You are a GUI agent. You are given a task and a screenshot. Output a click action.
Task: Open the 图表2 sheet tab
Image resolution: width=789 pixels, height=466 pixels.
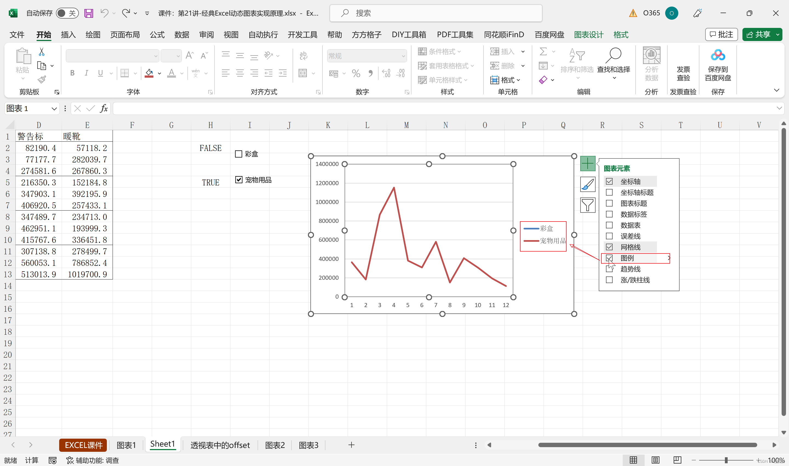click(275, 445)
